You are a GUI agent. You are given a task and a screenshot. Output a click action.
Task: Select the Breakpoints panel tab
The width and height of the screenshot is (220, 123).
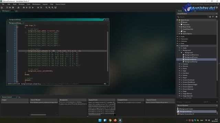pyautogui.click(x=73, y=100)
